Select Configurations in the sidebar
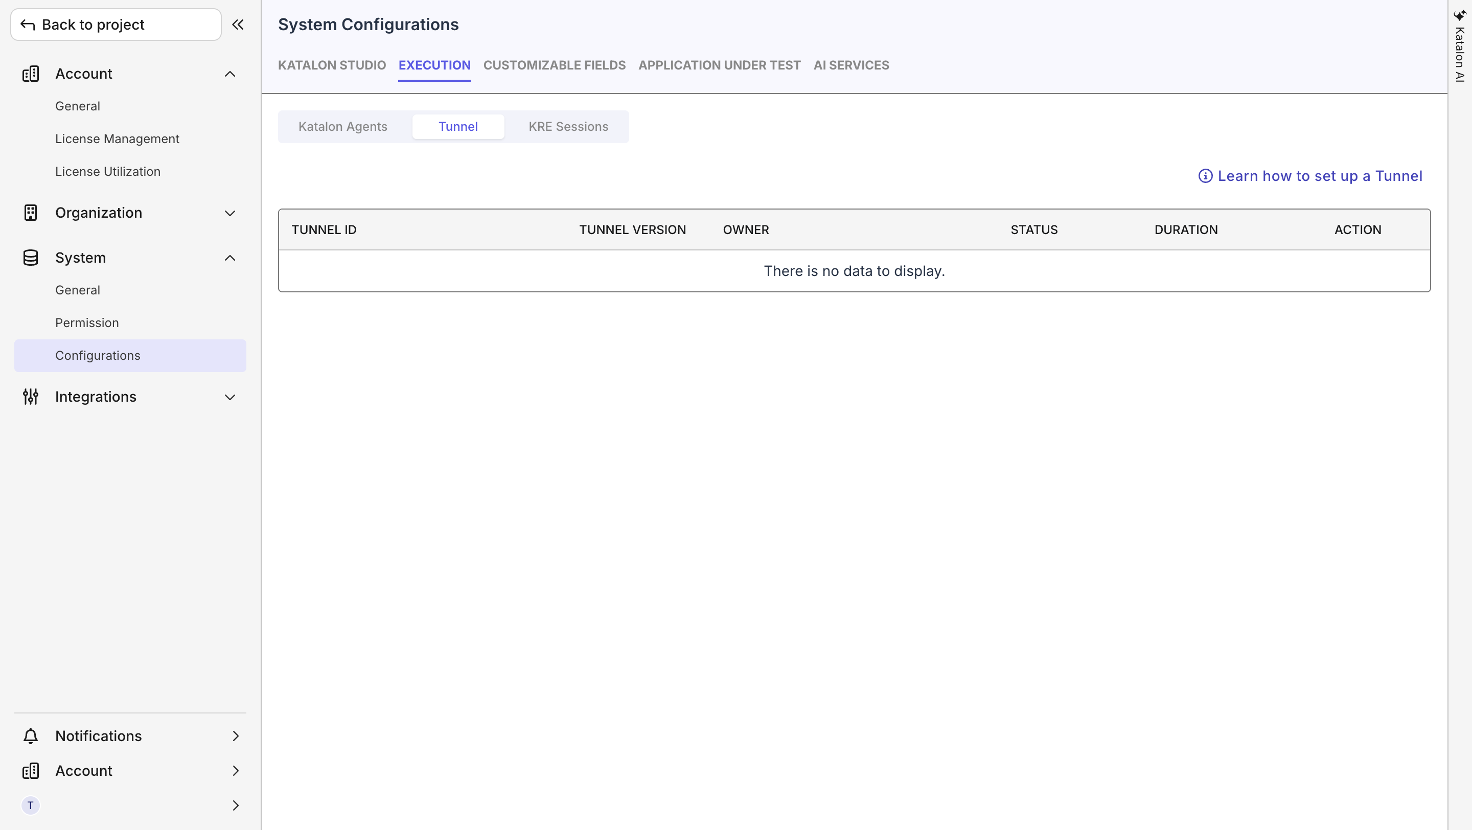 pos(130,355)
